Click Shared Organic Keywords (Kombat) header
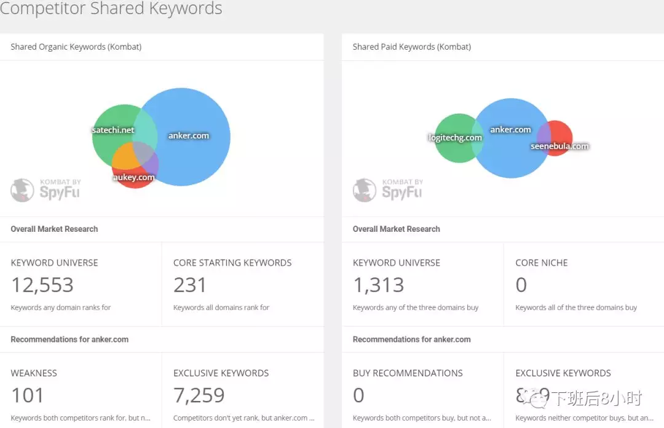 click(x=76, y=47)
